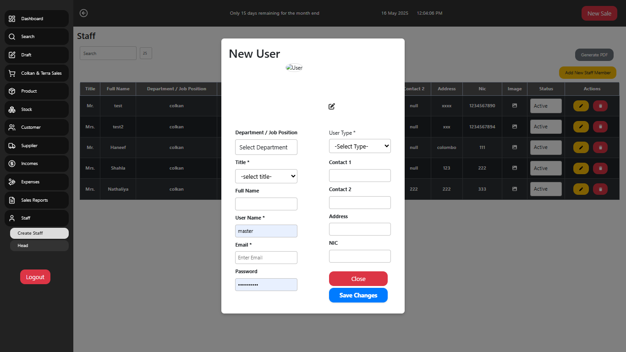Open the User Type dropdown
The image size is (626, 352).
(360, 146)
